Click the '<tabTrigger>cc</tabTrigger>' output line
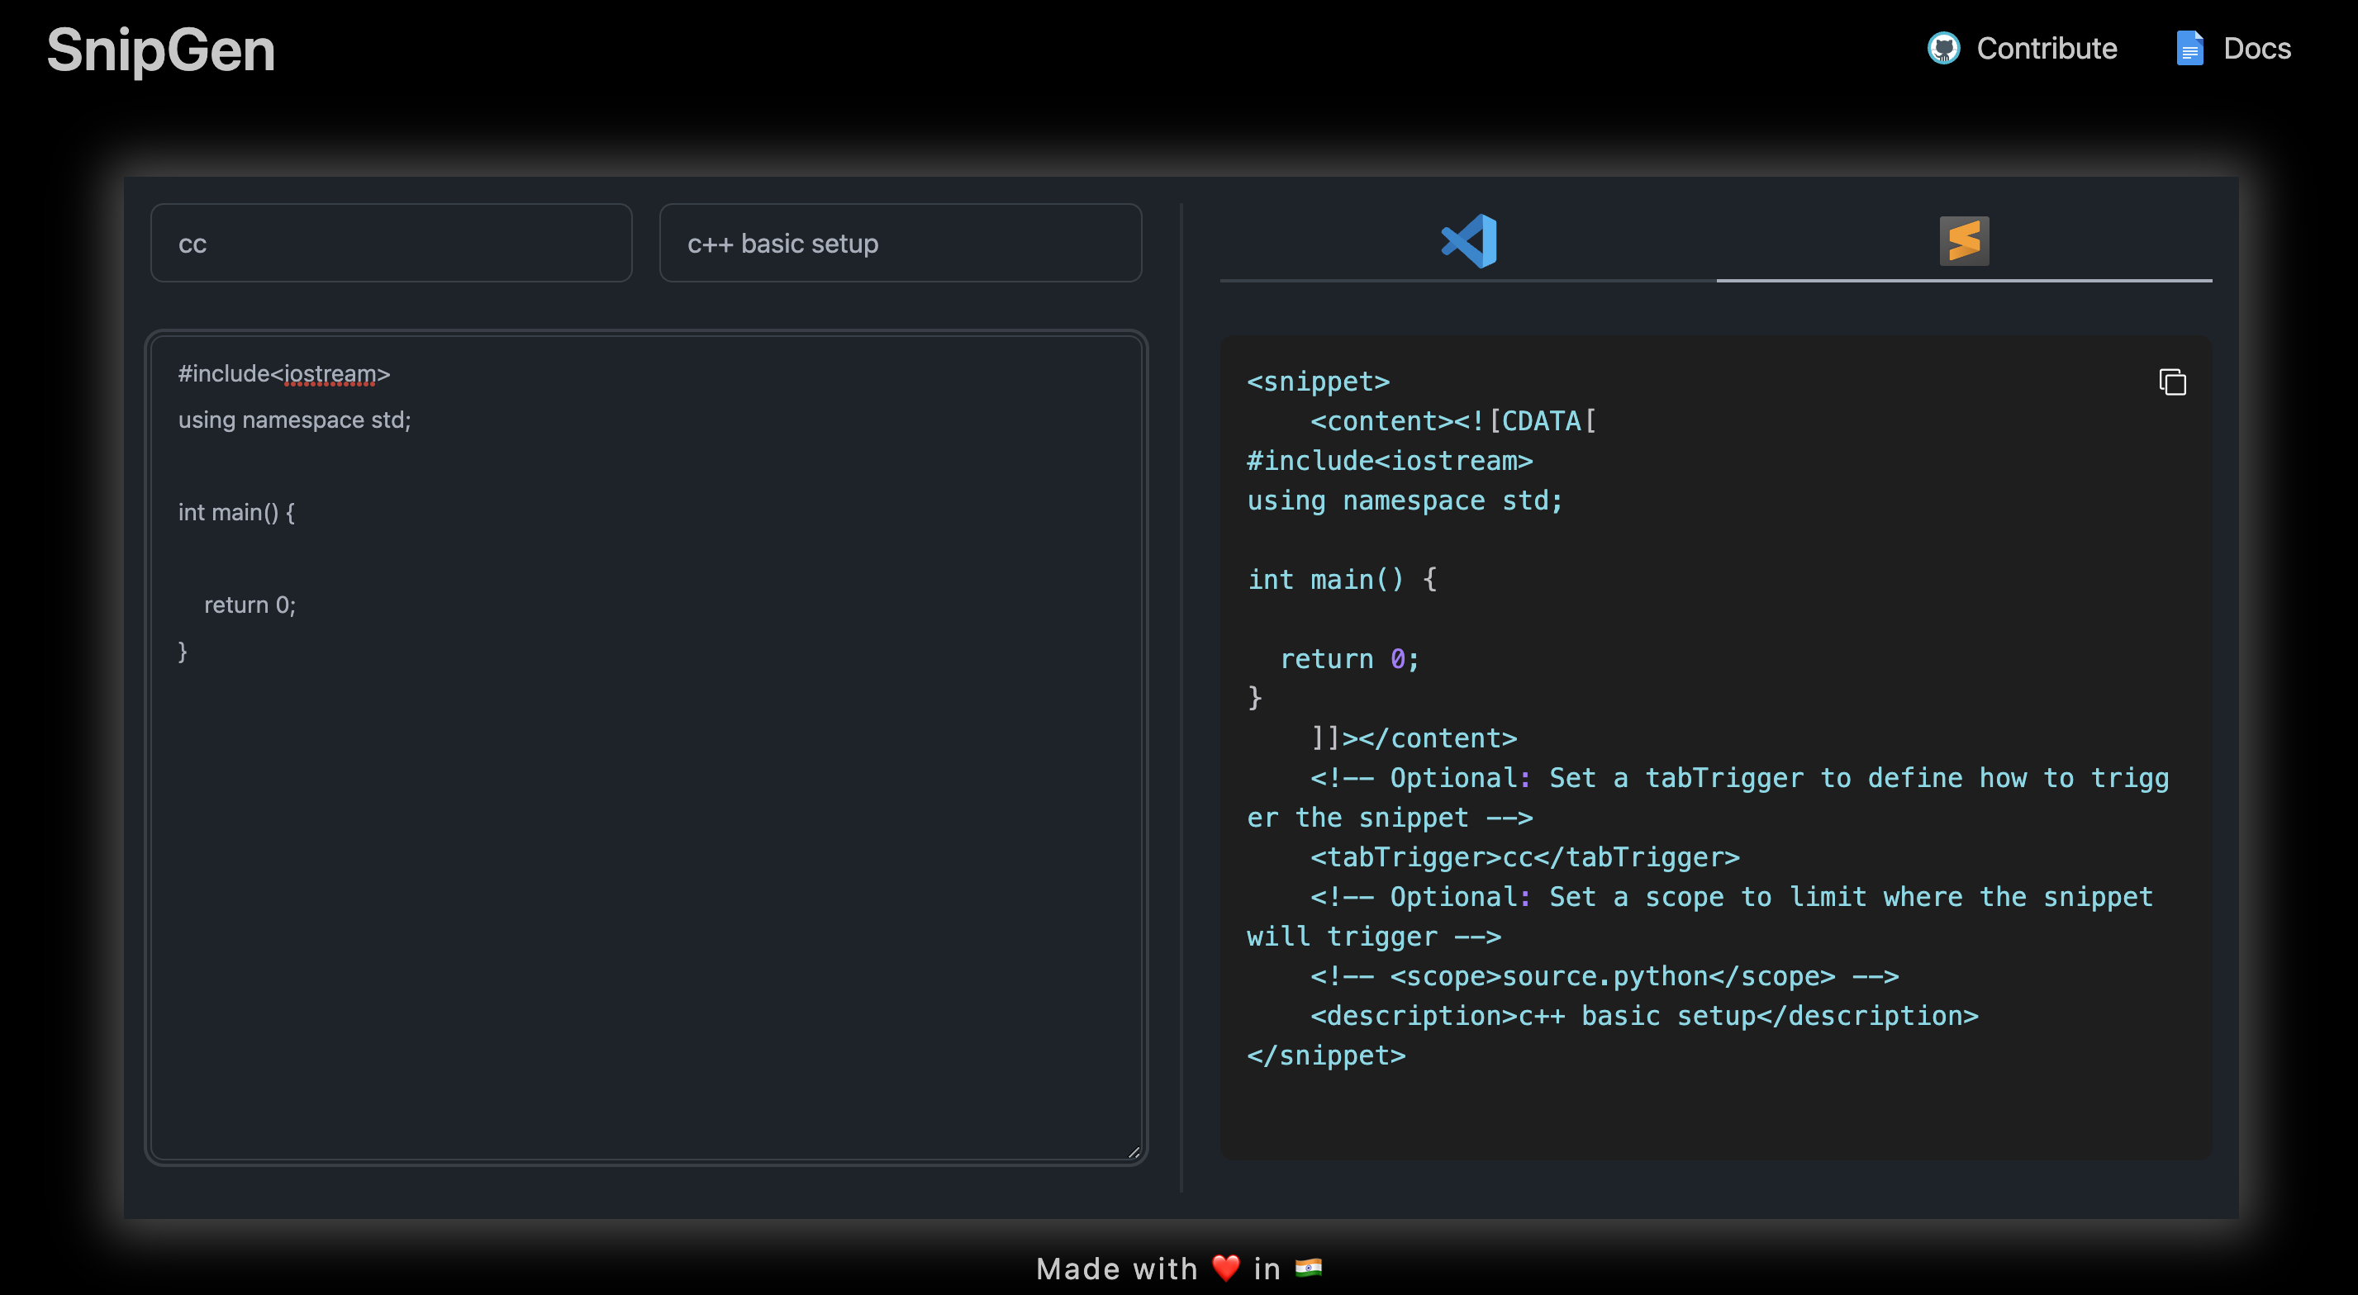 click(1524, 857)
